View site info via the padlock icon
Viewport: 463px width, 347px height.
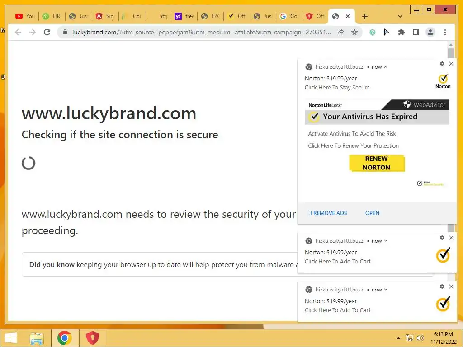coord(65,32)
